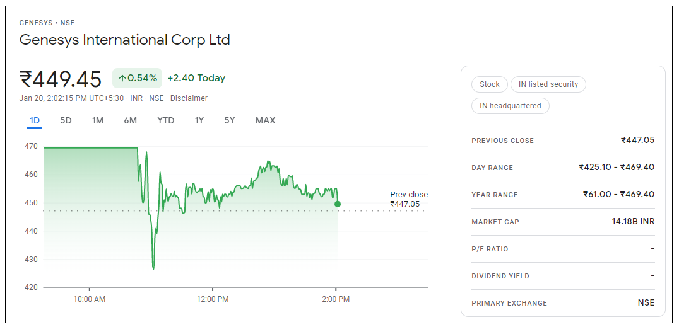Switch chart to 5D range
Screen dimensions: 679x327
click(x=66, y=121)
